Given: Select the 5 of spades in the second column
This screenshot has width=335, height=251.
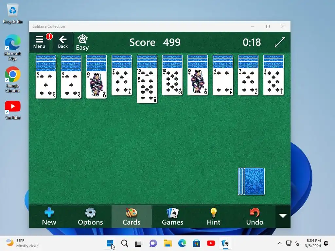Looking at the screenshot, I should click(x=71, y=85).
